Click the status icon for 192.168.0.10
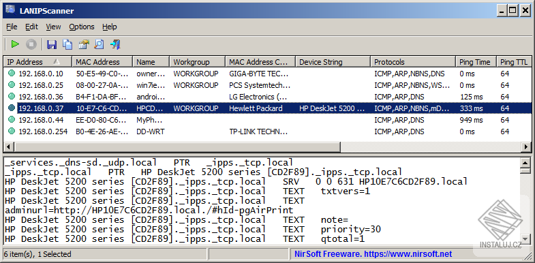 [x=12, y=74]
